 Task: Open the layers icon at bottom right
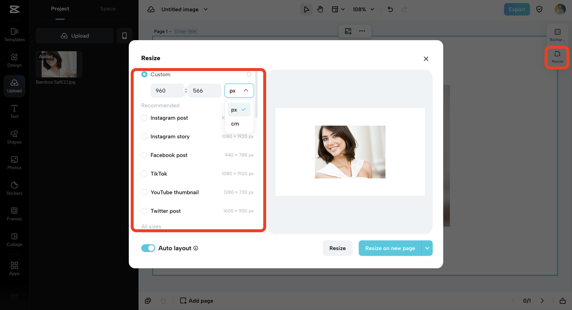(x=563, y=301)
